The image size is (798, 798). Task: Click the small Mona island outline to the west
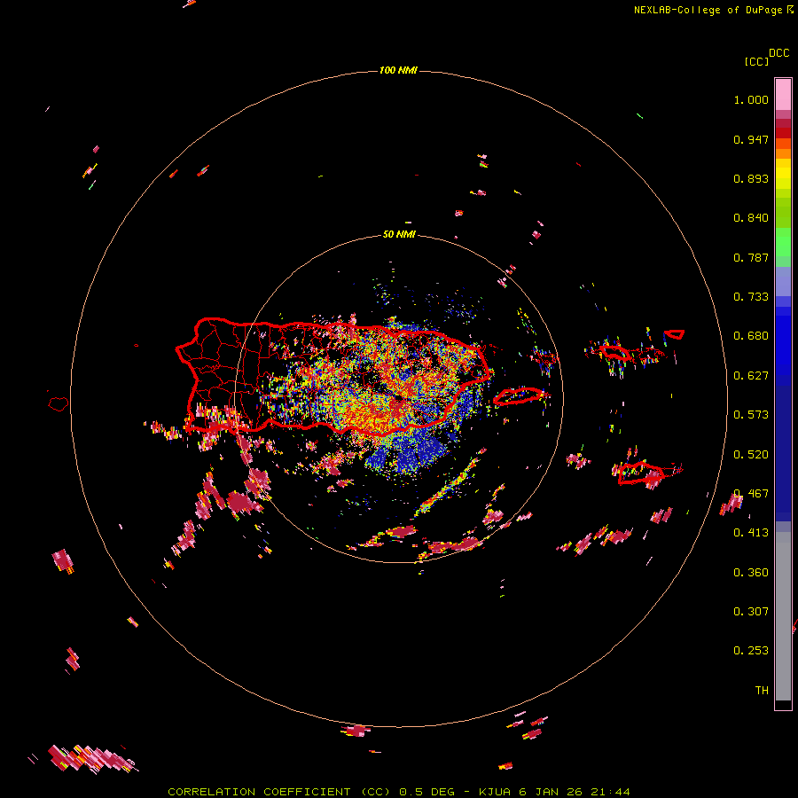[x=59, y=403]
